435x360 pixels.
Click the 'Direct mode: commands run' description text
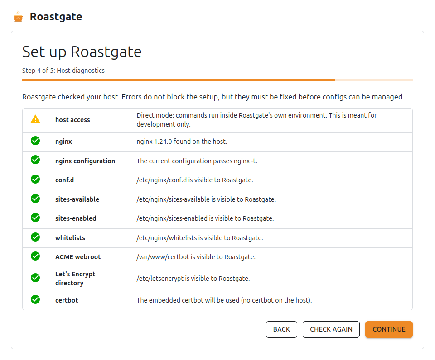click(256, 120)
